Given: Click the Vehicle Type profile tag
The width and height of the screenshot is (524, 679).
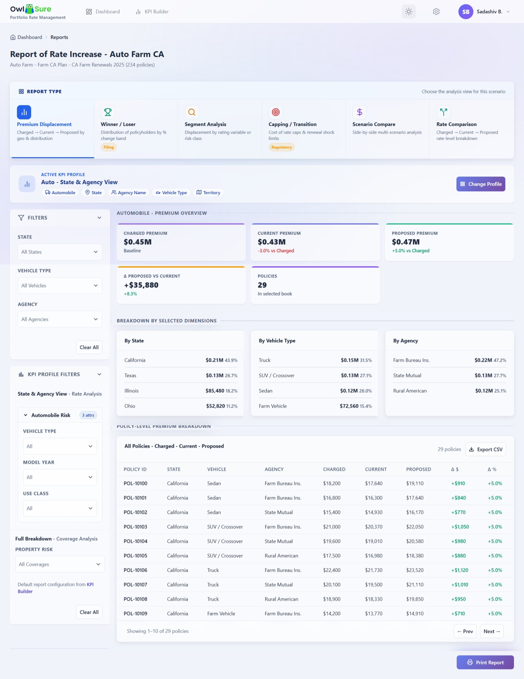Looking at the screenshot, I should [x=172, y=192].
